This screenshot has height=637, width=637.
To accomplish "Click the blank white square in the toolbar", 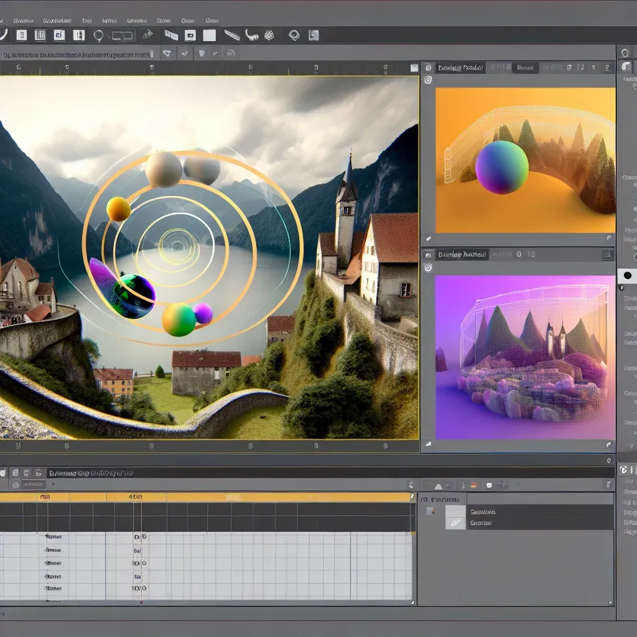I will click(x=209, y=35).
